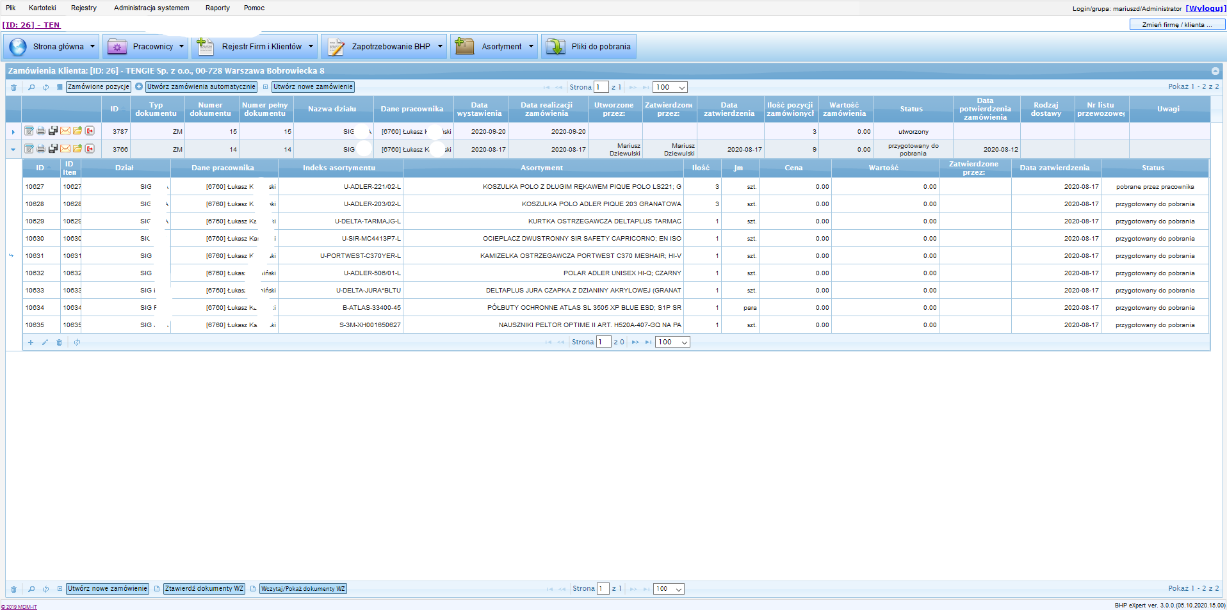This screenshot has width=1227, height=610.
Task: Click edit document icon in row 3787
Action: (x=29, y=131)
